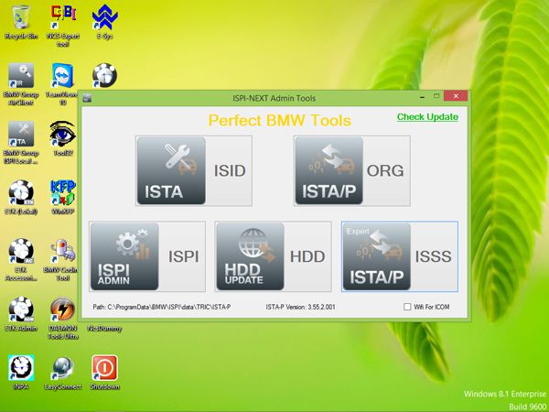Select the EasyConnect desktop icon

tap(63, 372)
